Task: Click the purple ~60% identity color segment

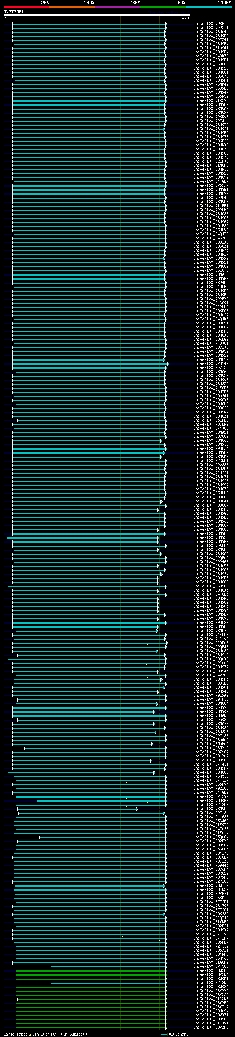Action: (x=117, y=7)
